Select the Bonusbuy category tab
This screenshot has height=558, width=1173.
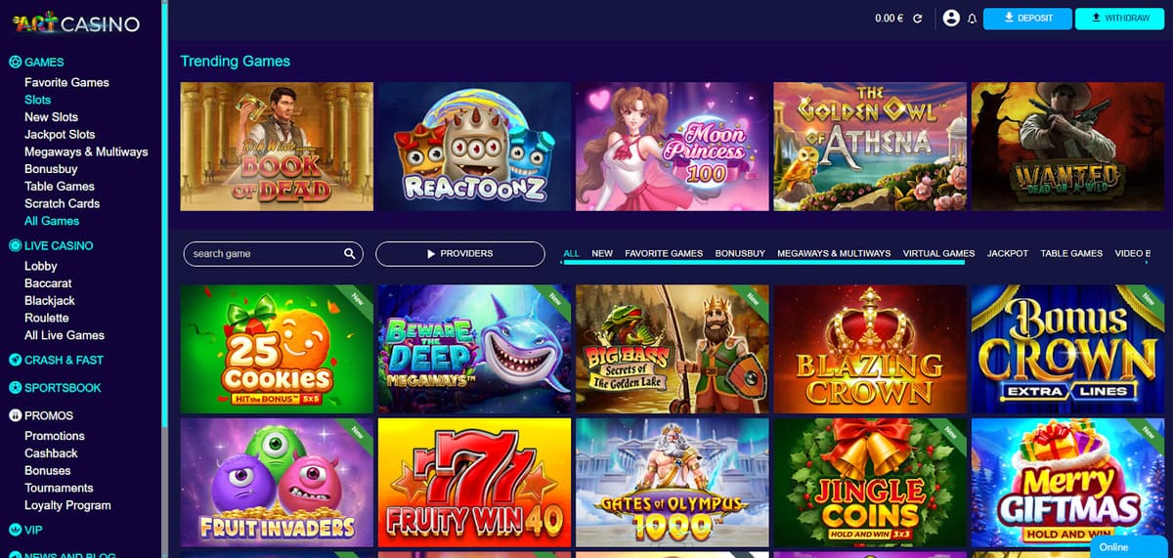[740, 253]
